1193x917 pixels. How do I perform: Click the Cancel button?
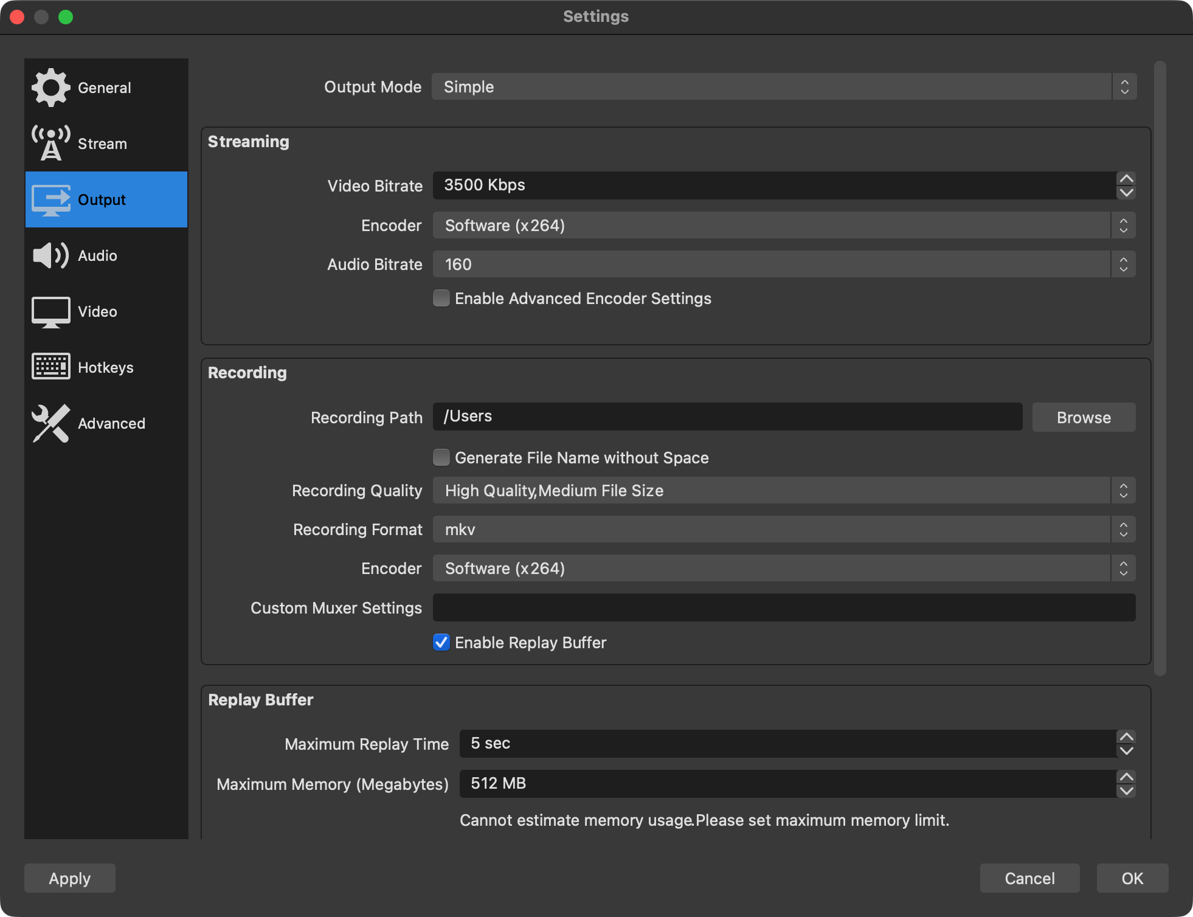coord(1029,878)
